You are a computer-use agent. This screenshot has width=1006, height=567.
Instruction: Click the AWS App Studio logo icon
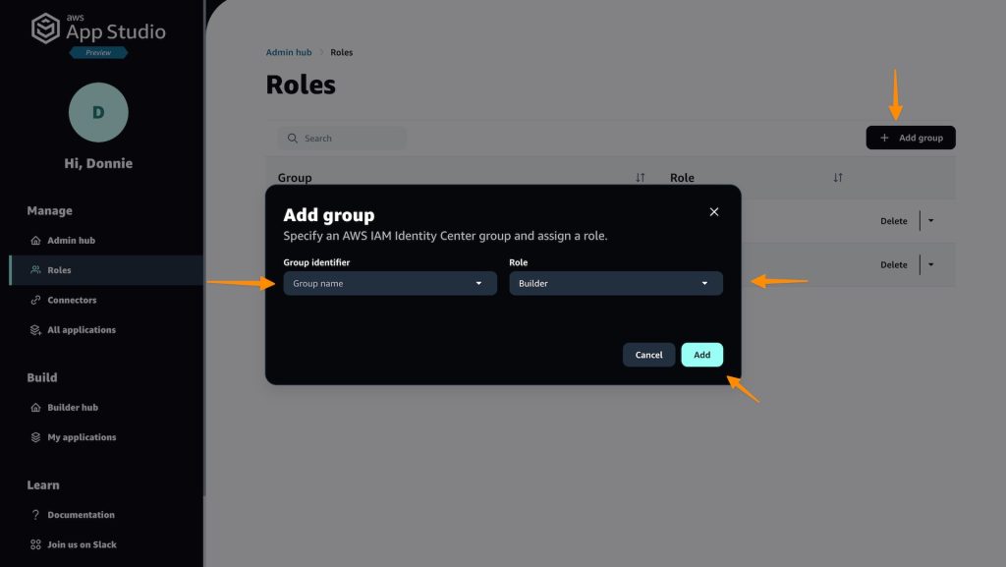pos(46,28)
